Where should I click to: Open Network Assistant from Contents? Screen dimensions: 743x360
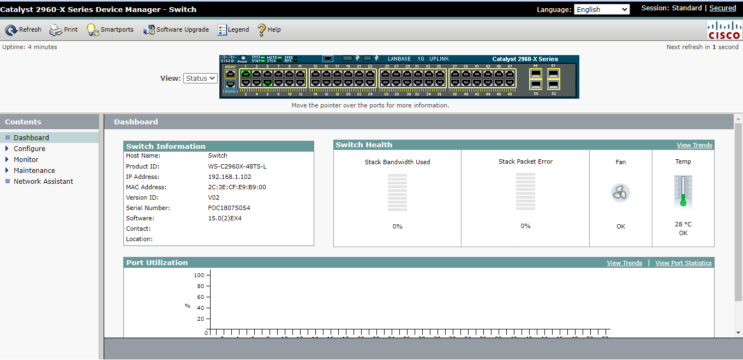pos(43,182)
